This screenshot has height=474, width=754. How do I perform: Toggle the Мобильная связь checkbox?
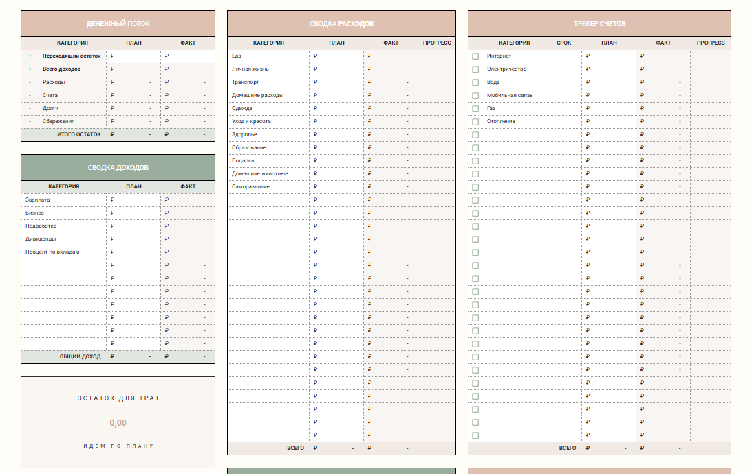[475, 96]
